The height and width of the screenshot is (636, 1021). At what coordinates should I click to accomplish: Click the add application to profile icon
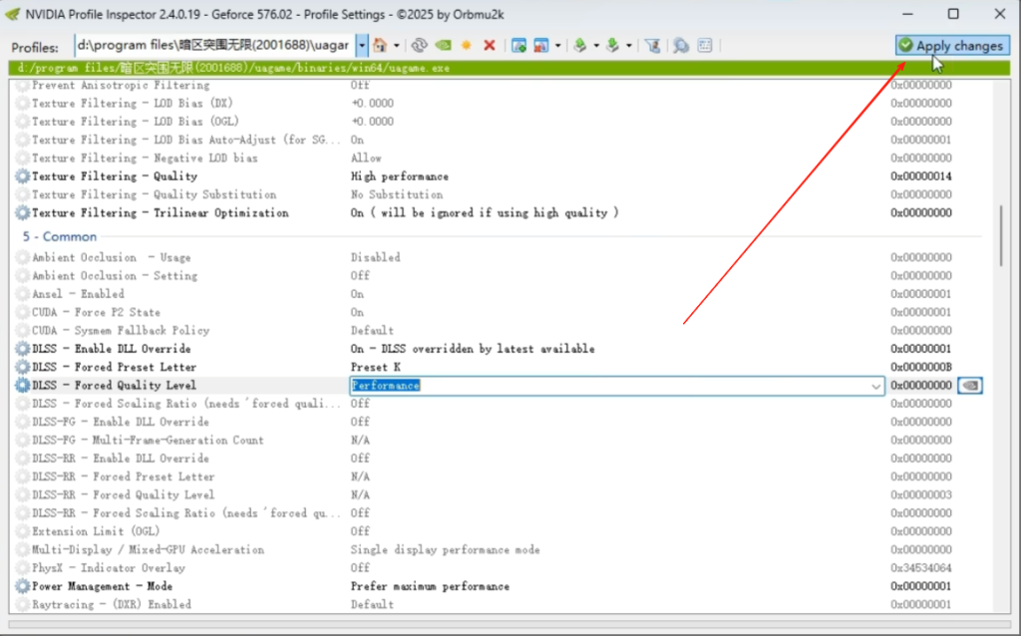click(518, 46)
